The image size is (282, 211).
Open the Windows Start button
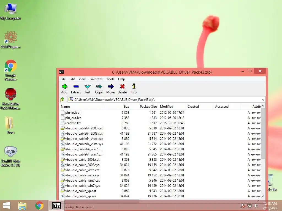7,206
